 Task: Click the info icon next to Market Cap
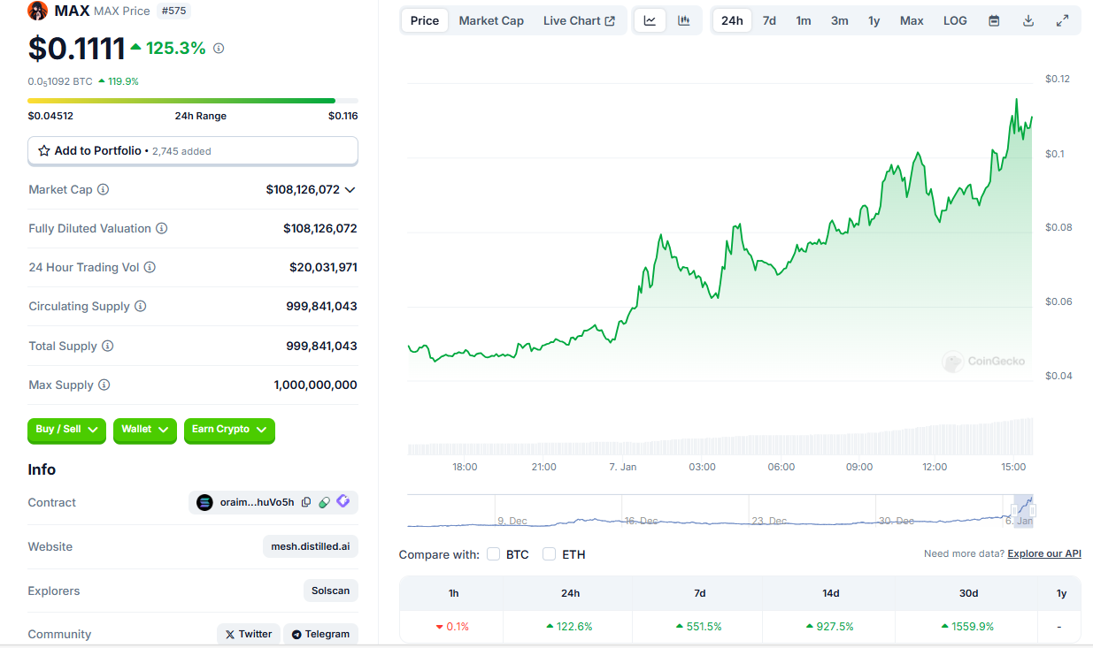click(104, 189)
